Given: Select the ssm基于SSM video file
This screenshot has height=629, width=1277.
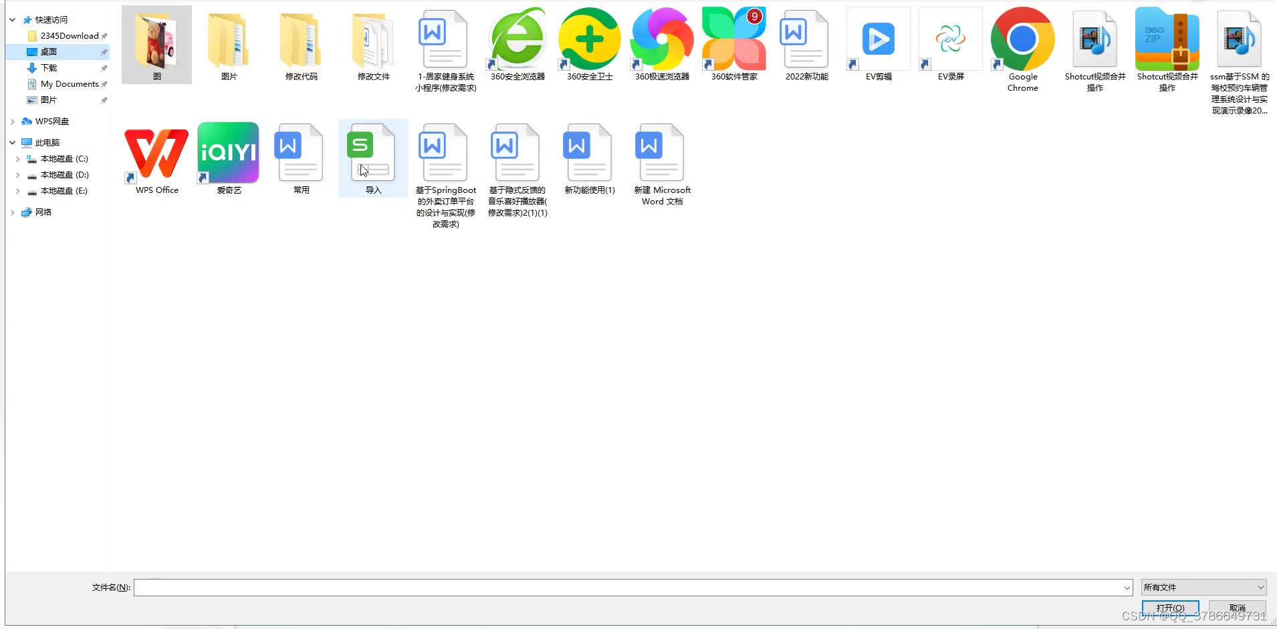Looking at the screenshot, I should [x=1240, y=61].
